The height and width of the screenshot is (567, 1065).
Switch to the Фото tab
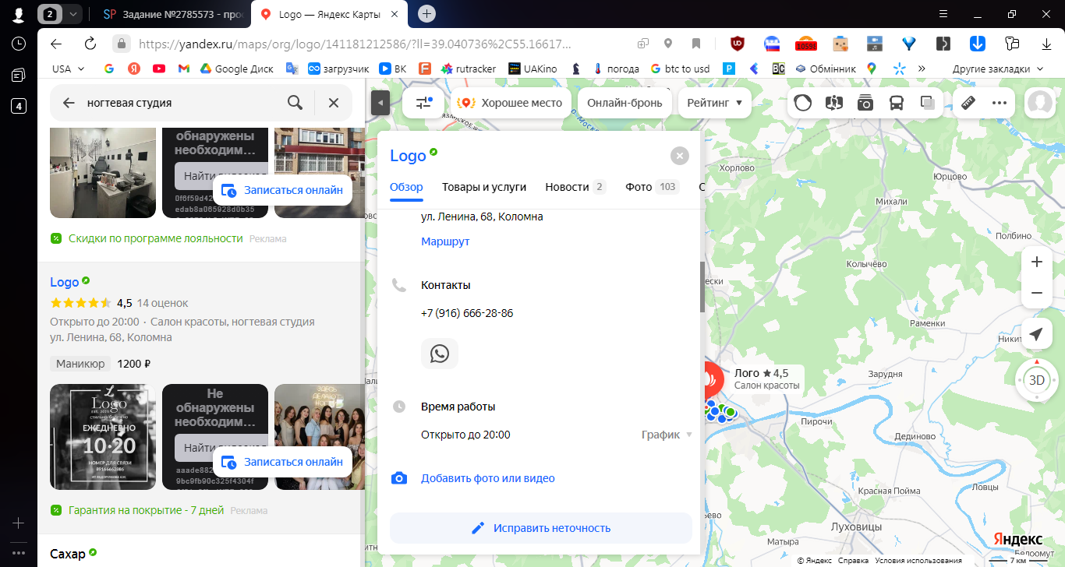pos(652,187)
